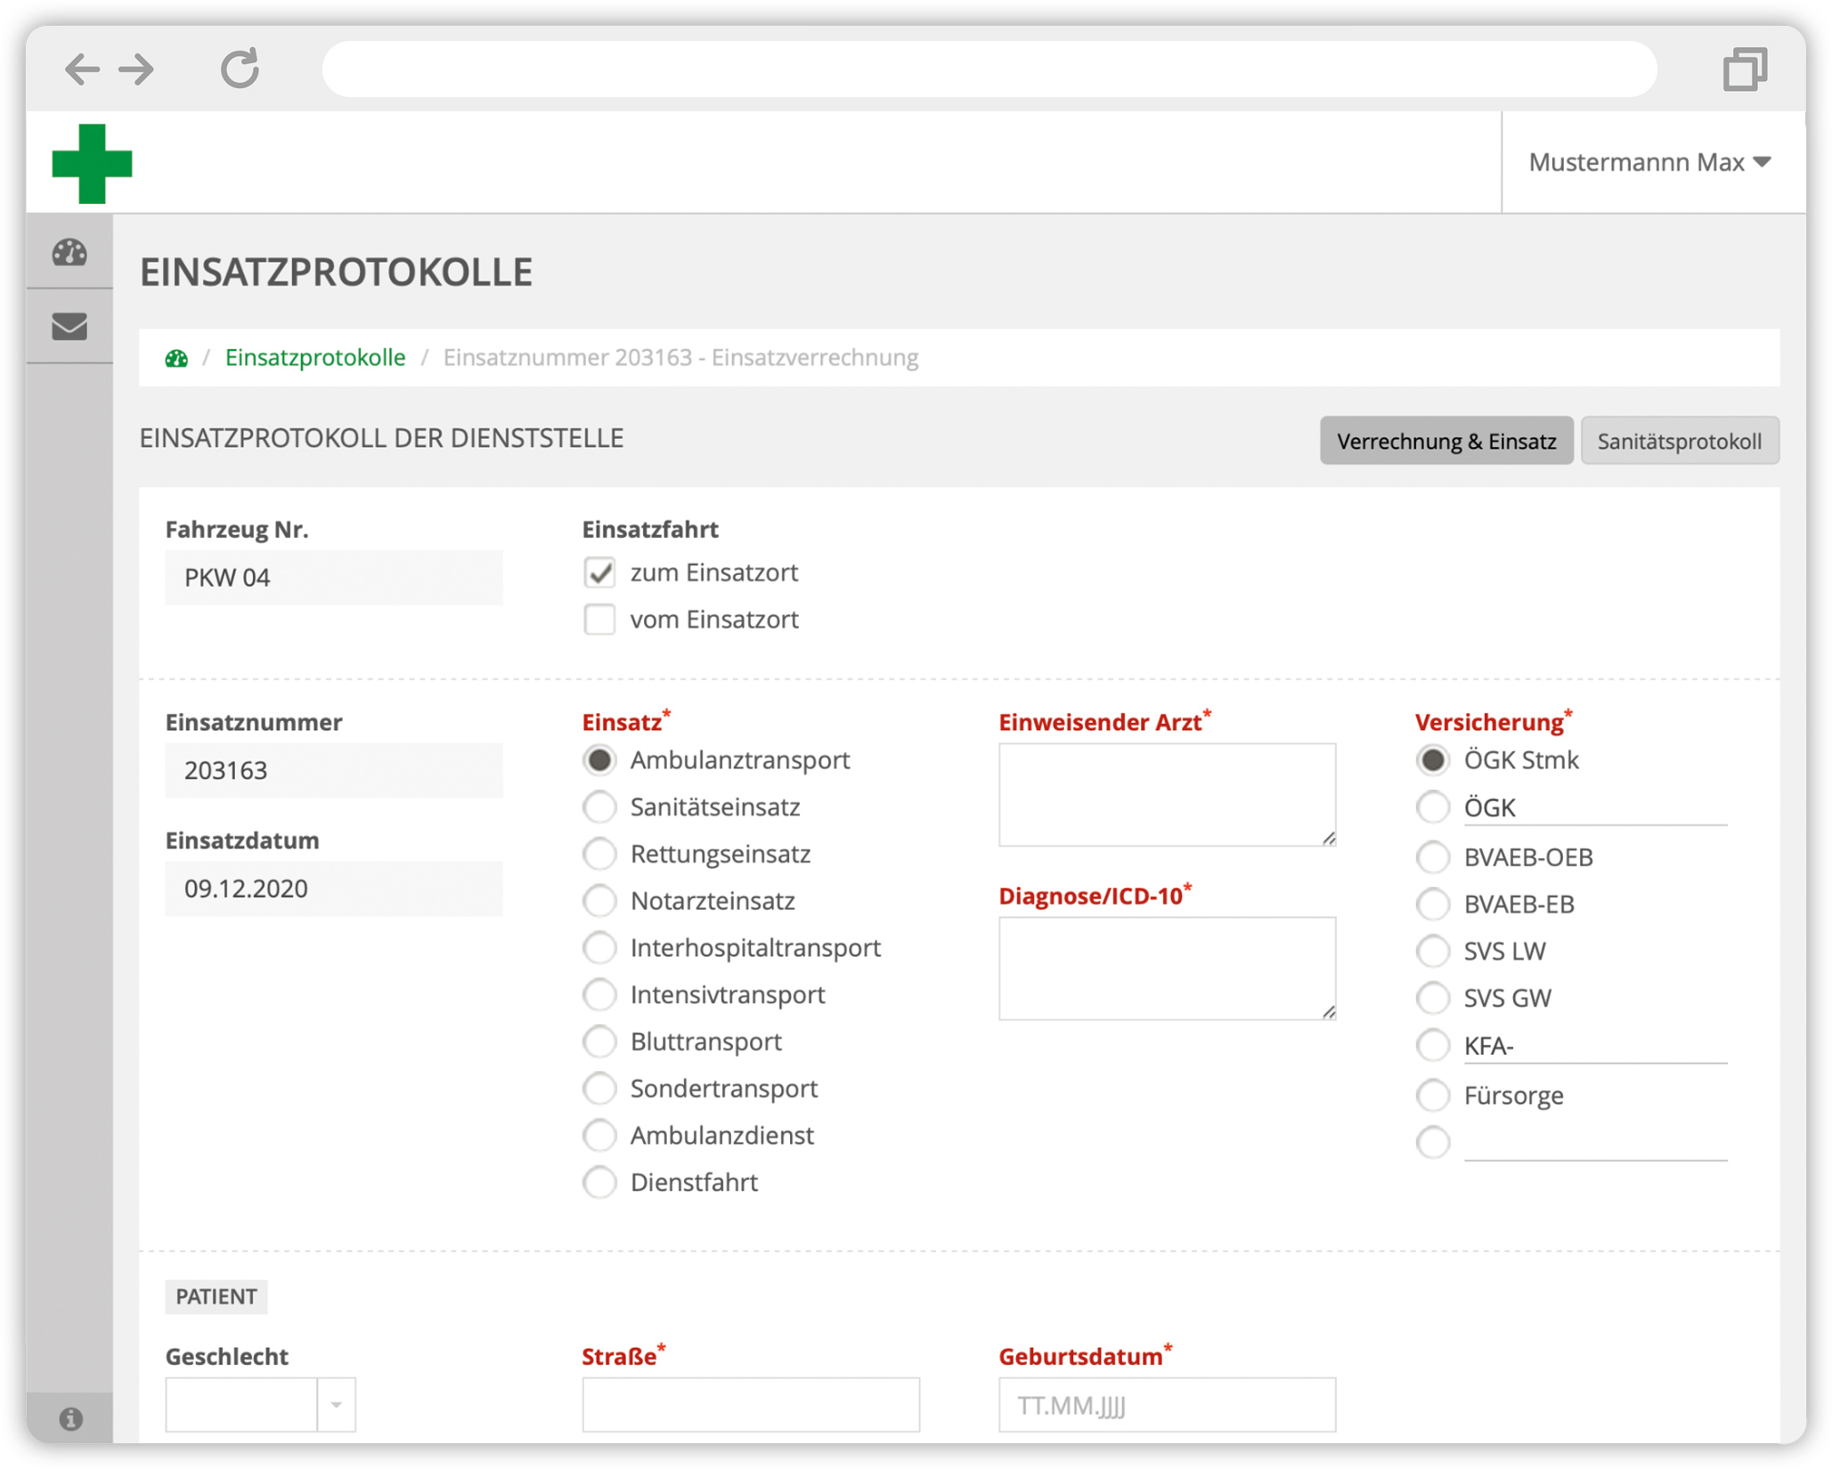The image size is (1832, 1469).
Task: Select the Ambulanzdienst radio option
Action: pyautogui.click(x=599, y=1136)
